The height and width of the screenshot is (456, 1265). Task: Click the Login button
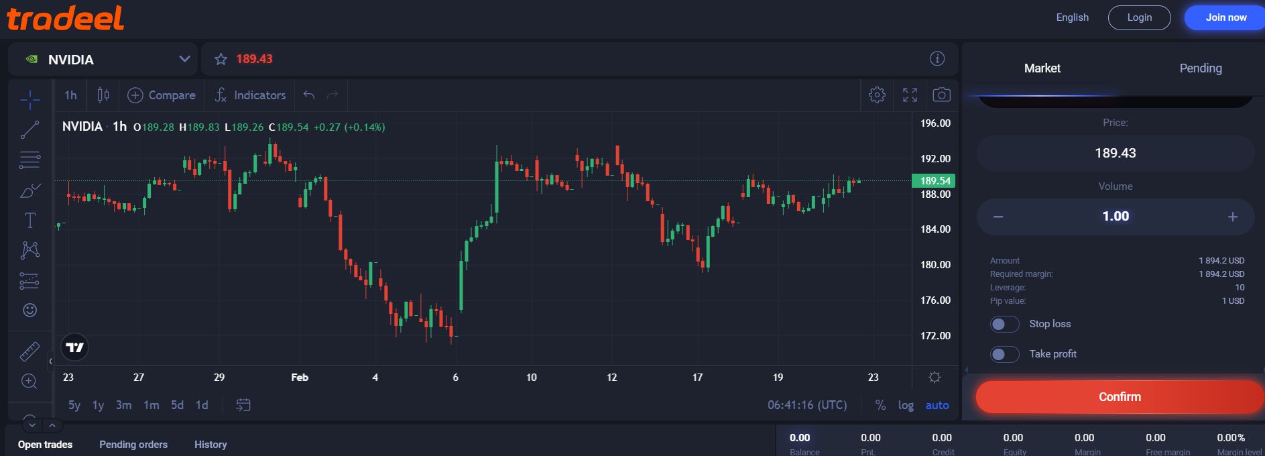pyautogui.click(x=1139, y=17)
